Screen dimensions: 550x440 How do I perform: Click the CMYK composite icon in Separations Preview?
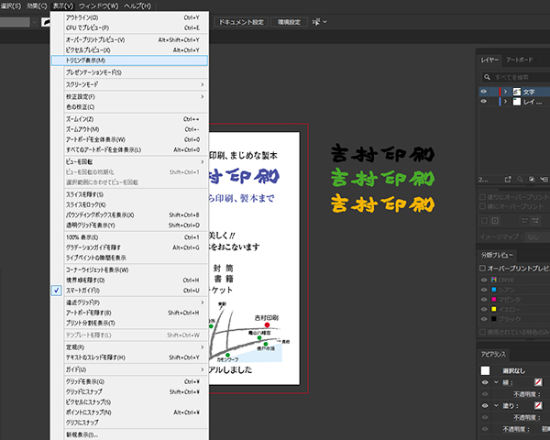coord(494,280)
